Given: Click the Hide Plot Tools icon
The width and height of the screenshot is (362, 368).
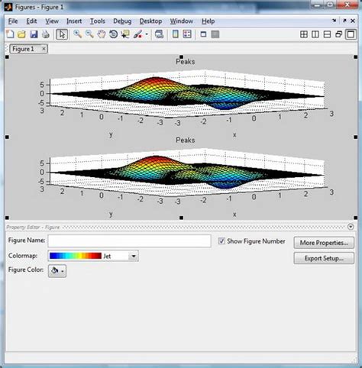Looking at the screenshot, I should tap(203, 34).
